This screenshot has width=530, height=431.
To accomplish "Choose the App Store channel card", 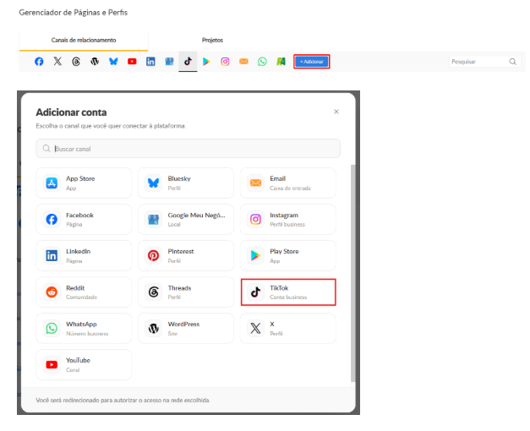I will [84, 183].
